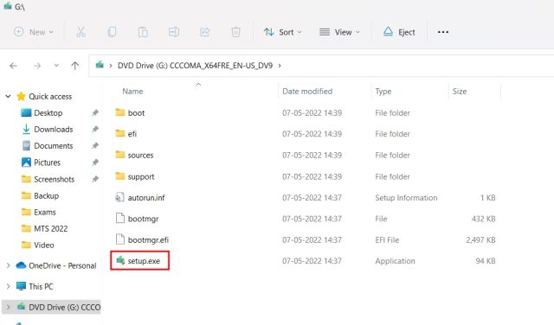Open the View layout dropdown
The width and height of the screenshot is (554, 325).
pos(339,32)
